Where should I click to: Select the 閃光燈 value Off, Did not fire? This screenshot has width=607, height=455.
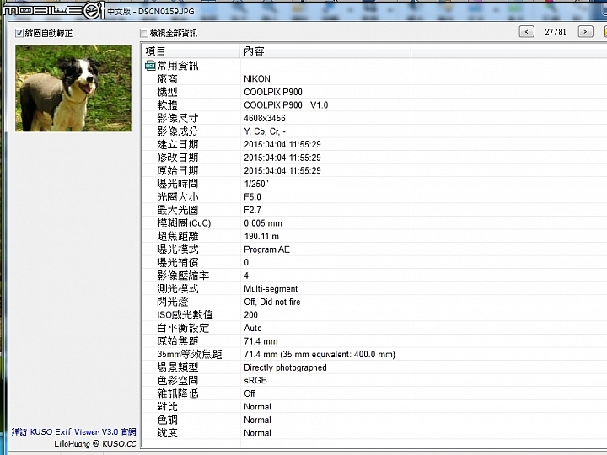click(272, 302)
